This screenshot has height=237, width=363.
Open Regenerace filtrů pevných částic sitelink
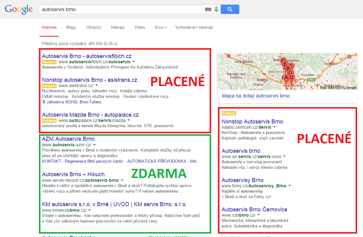click(94, 161)
